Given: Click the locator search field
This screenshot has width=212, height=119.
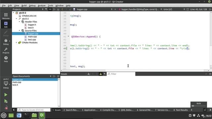Looking at the screenshot, I should (34, 110).
